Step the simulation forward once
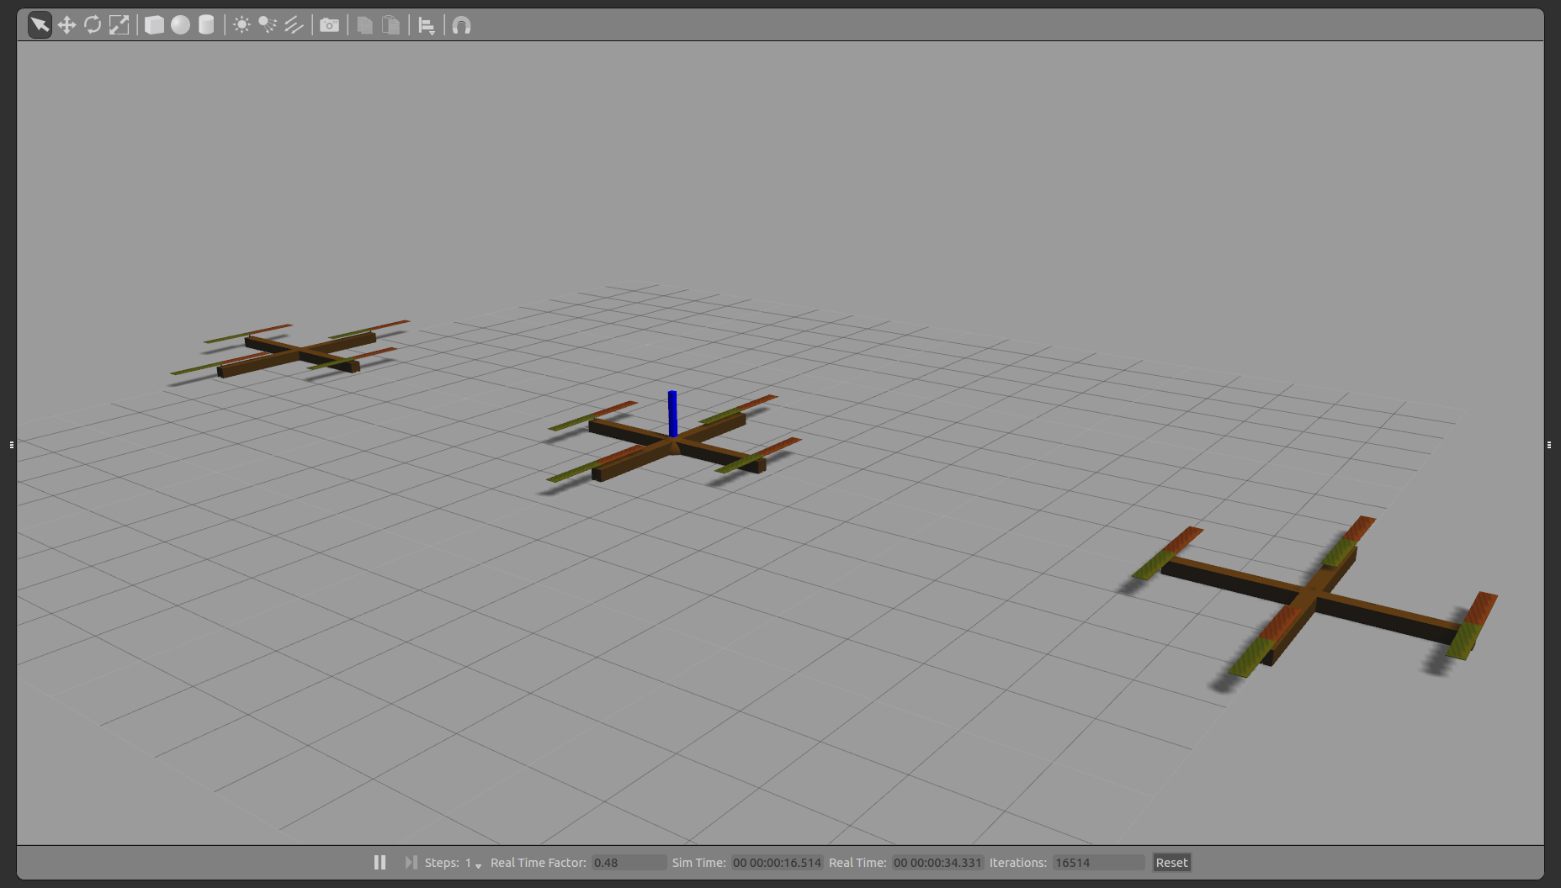The image size is (1561, 888). click(x=411, y=863)
